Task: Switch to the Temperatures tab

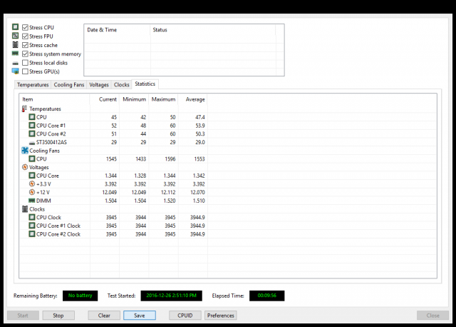Action: click(x=33, y=84)
